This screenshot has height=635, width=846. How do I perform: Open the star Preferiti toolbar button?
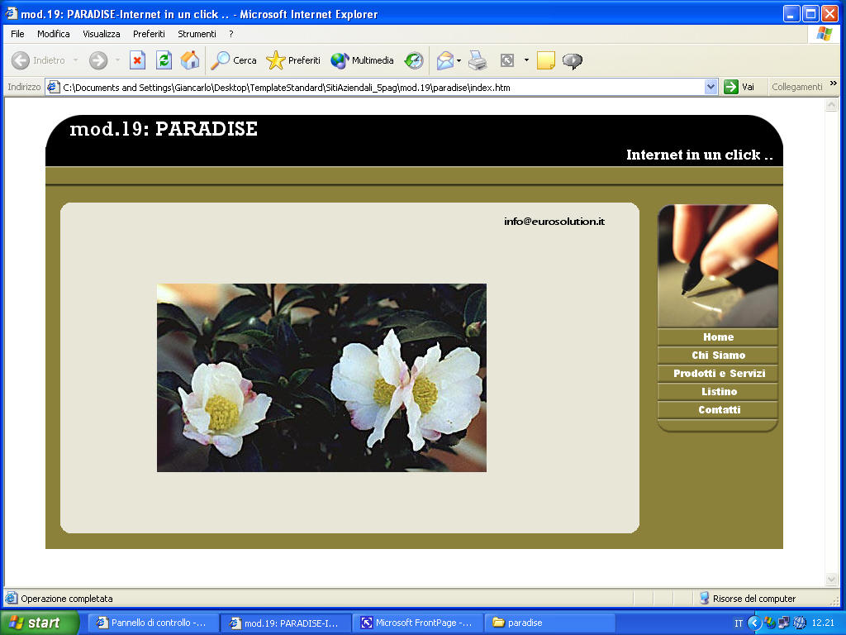coord(293,60)
